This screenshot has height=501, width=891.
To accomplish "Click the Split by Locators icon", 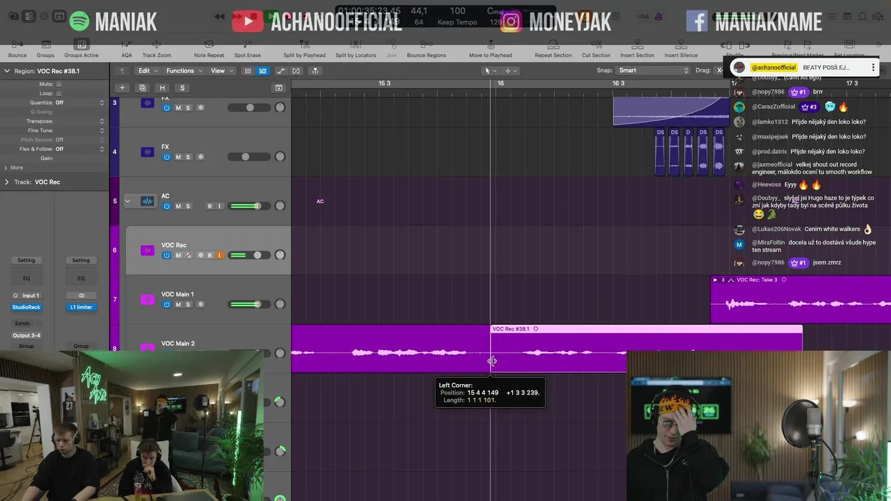I will point(355,45).
